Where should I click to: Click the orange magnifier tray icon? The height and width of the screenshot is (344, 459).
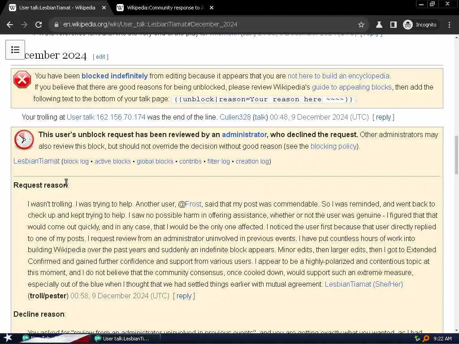[426, 339]
